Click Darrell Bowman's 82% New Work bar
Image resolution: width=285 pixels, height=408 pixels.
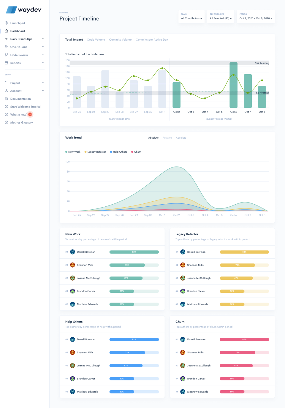[134, 252]
